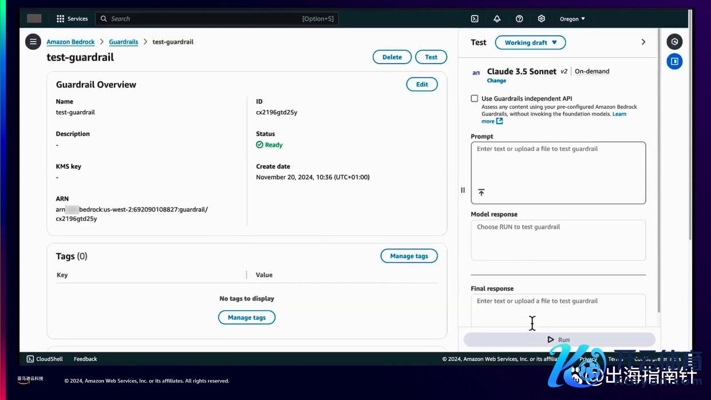Open the help question mark icon
Image resolution: width=711 pixels, height=400 pixels.
click(519, 19)
